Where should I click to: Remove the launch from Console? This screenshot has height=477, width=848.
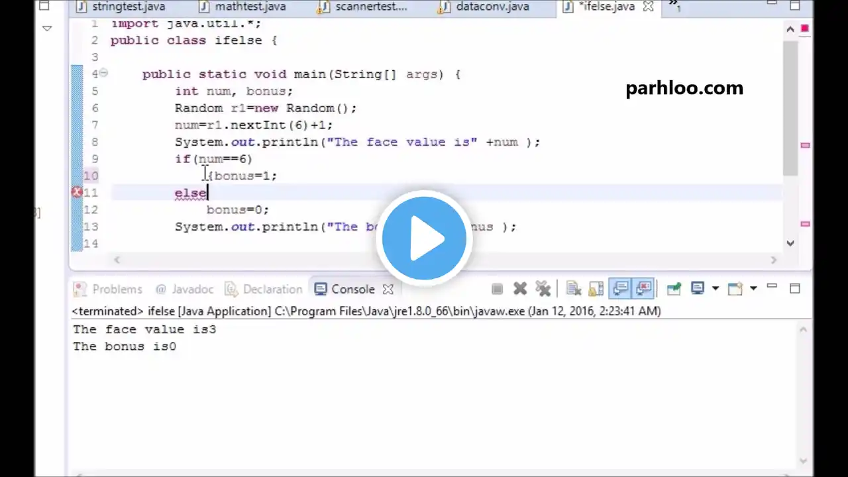(520, 289)
